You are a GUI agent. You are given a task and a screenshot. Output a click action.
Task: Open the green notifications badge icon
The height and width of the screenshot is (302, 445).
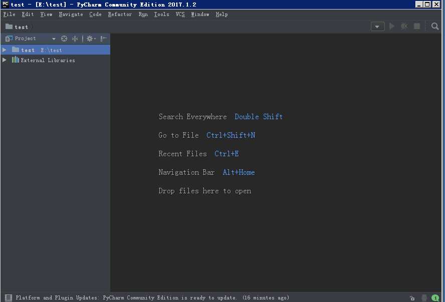pyautogui.click(x=435, y=298)
